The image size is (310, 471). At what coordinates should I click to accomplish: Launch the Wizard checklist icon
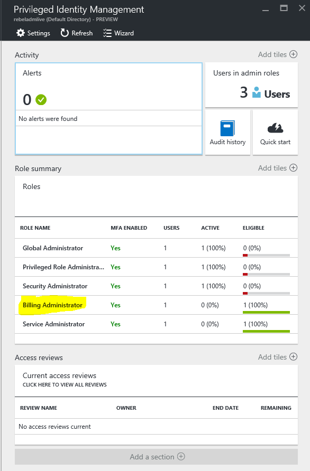click(107, 33)
